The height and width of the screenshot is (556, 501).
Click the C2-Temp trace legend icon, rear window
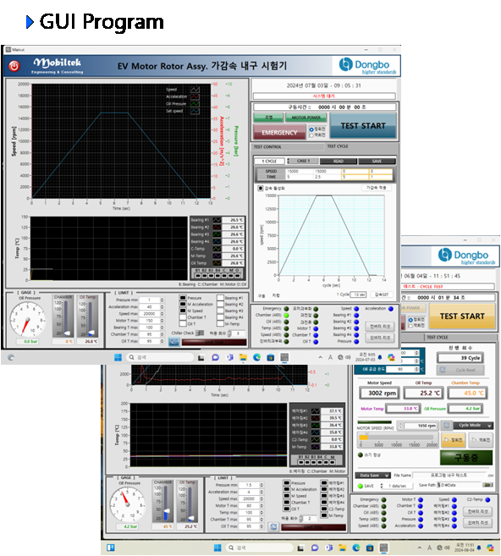pos(315,440)
